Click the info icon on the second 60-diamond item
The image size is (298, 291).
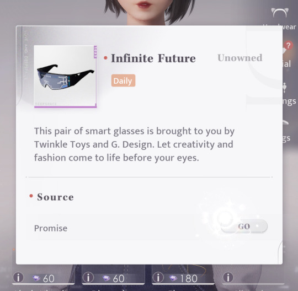point(88,277)
